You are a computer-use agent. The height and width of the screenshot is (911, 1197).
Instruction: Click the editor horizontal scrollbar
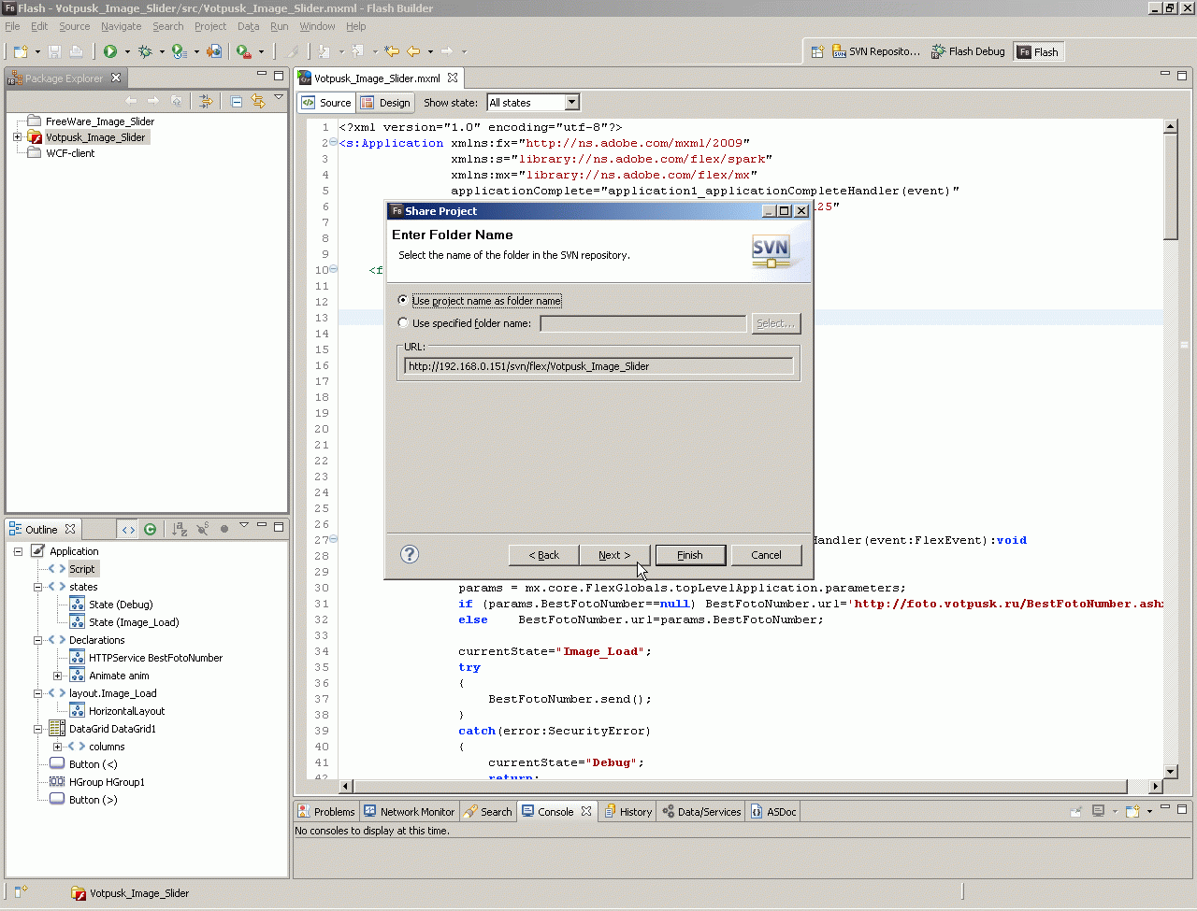click(x=739, y=787)
